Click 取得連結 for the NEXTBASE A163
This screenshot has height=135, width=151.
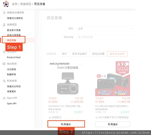66,124
